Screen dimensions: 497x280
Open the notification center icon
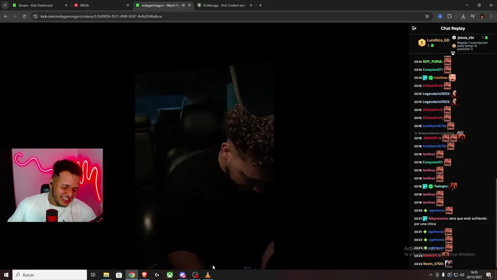coord(489,275)
